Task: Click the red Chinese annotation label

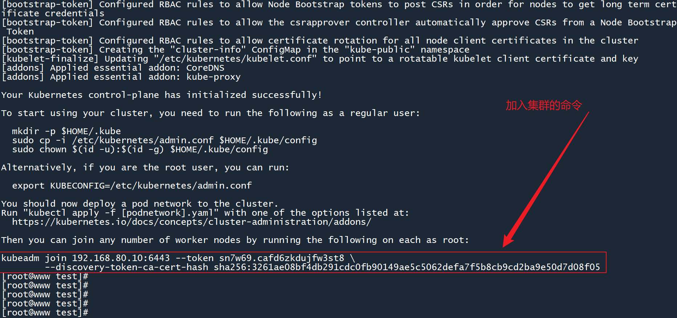Action: point(543,105)
